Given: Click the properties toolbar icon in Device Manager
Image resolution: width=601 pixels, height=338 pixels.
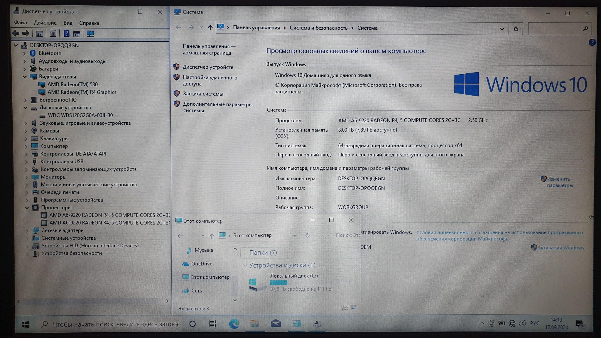Looking at the screenshot, I should (53, 34).
